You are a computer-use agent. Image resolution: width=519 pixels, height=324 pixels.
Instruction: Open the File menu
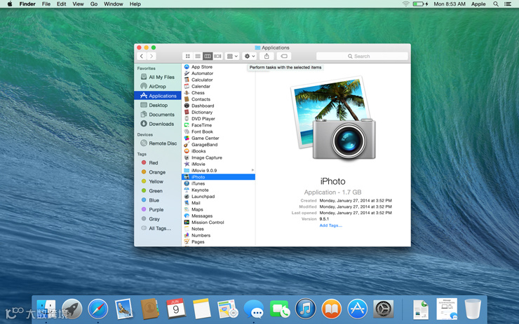(x=46, y=4)
